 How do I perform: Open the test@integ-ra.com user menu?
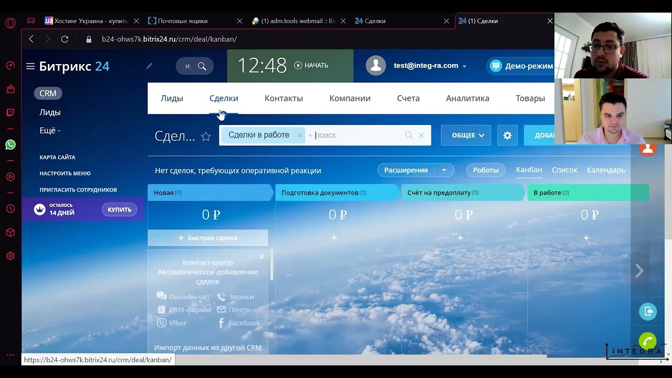(x=429, y=66)
